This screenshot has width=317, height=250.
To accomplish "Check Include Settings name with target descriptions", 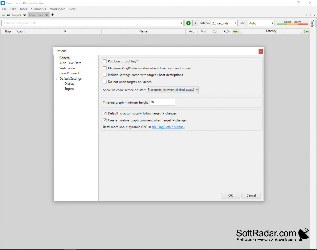I will click(x=105, y=75).
